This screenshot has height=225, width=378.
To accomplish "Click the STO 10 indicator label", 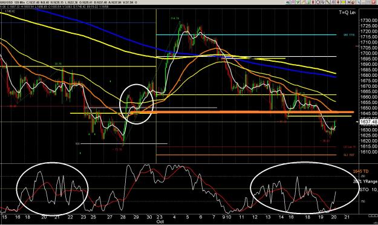I will (x=368, y=190).
